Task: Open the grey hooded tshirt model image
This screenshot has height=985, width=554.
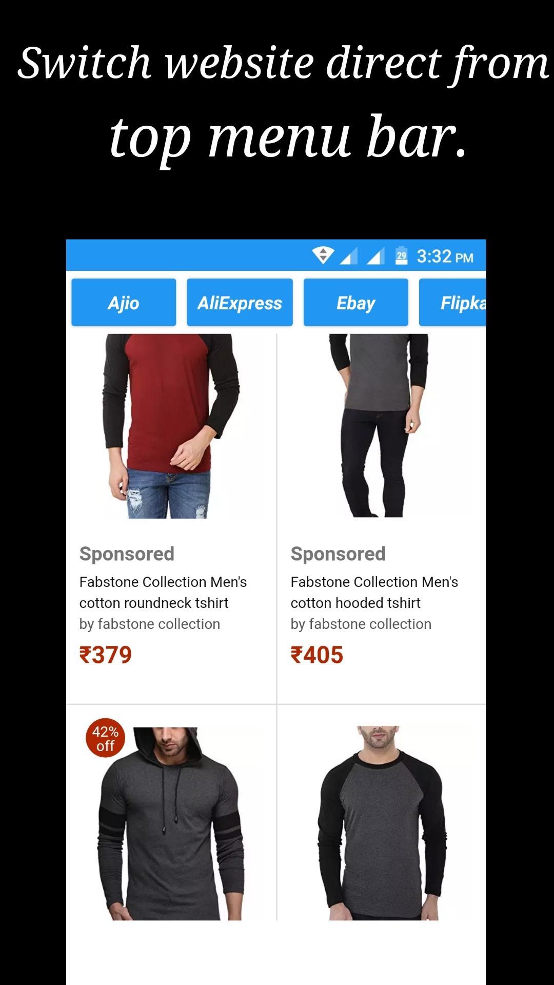Action: 379,425
